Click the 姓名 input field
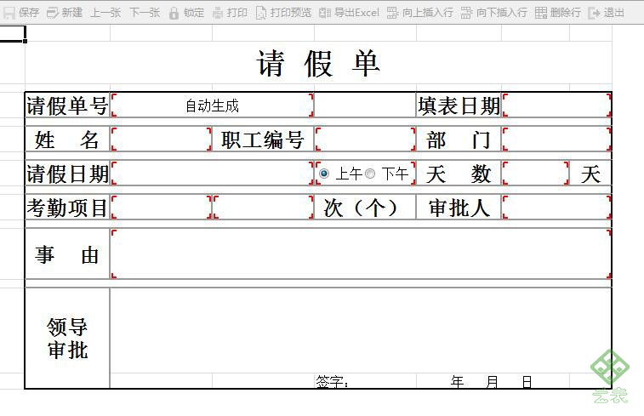 161,140
